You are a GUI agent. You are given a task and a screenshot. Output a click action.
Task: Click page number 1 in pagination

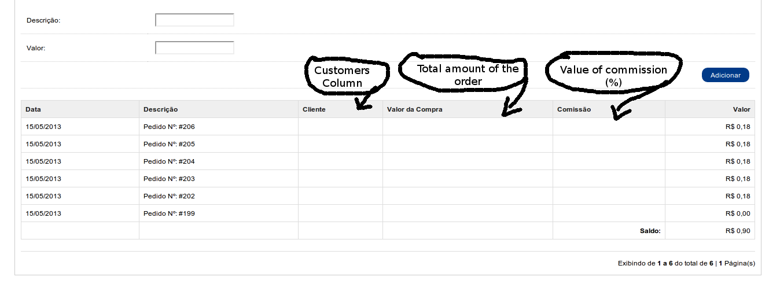point(720,263)
